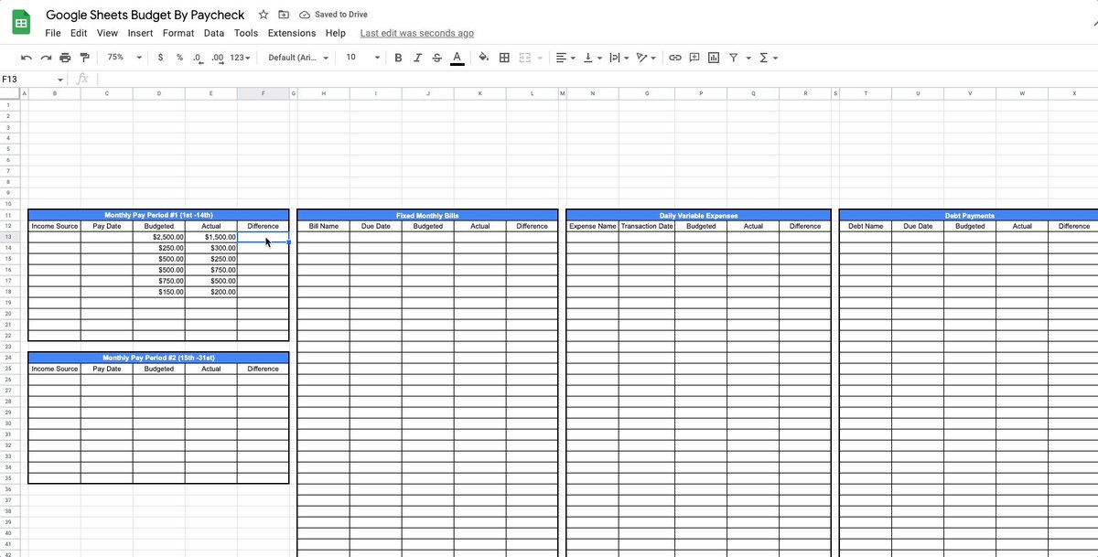
Task: Open the File menu
Action: pos(53,33)
